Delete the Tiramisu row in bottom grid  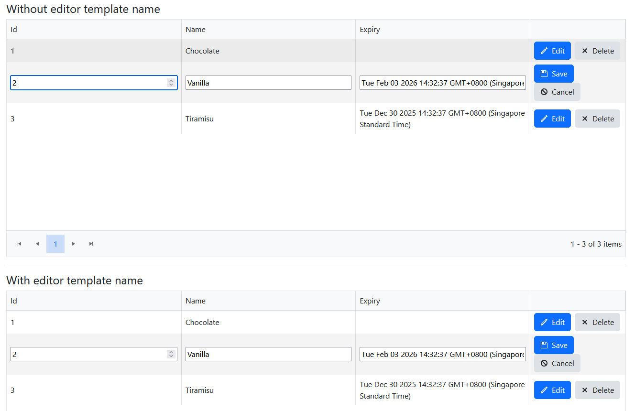click(x=597, y=390)
